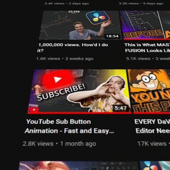Click the '1.6K views · 3 weeks ago' metadata

coord(65,59)
